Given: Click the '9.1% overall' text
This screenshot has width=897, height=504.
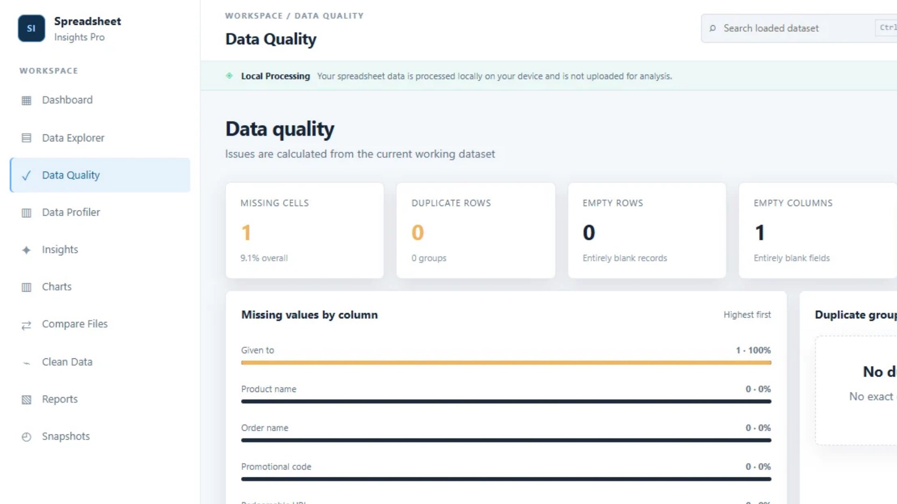Looking at the screenshot, I should (x=264, y=258).
